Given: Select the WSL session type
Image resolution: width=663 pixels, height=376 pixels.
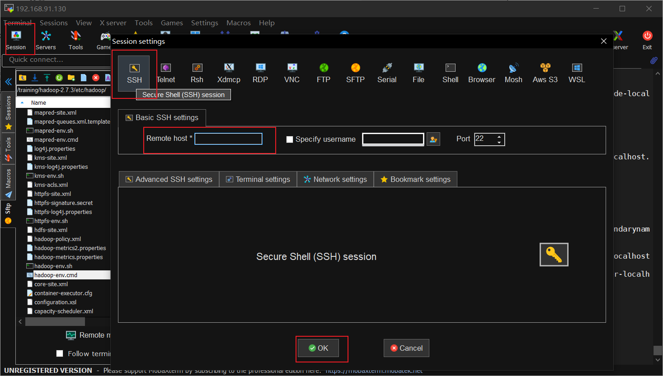Looking at the screenshot, I should [577, 74].
